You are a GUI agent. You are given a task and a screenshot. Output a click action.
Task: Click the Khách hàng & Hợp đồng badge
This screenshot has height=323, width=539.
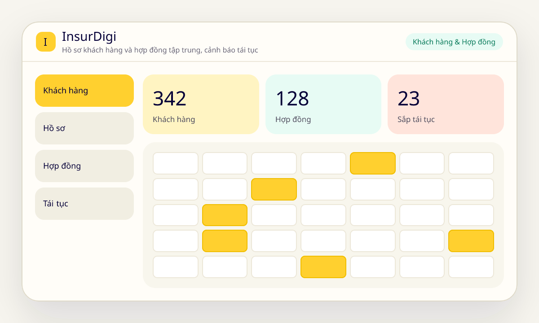(x=454, y=42)
